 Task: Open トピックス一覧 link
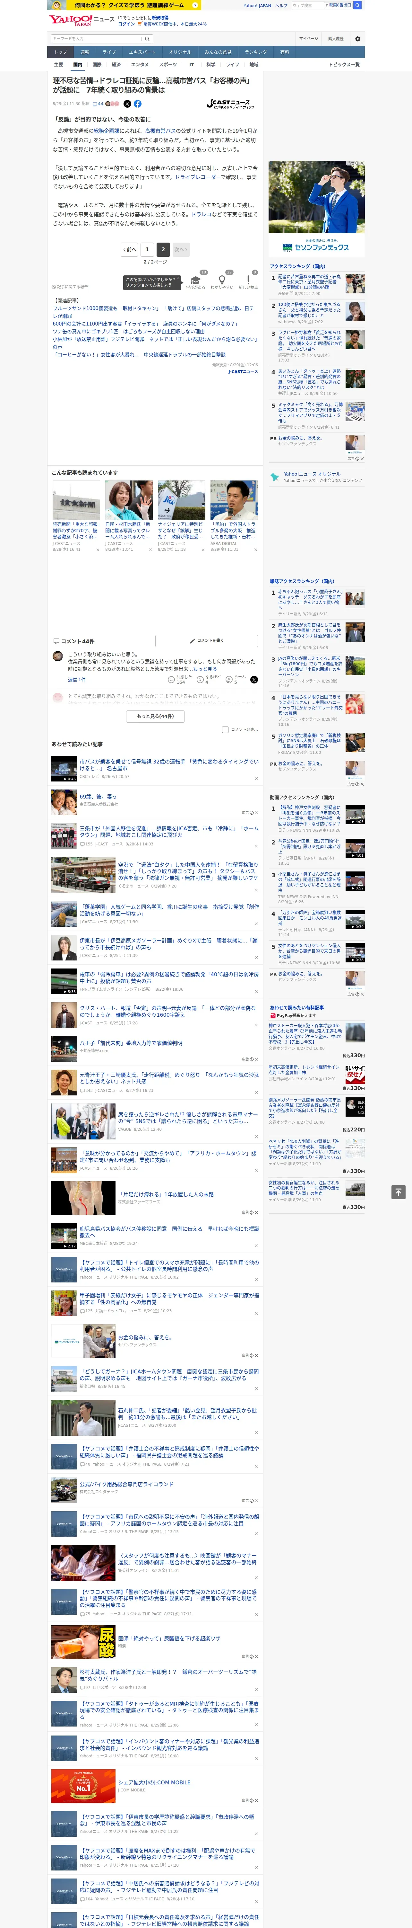pos(344,64)
